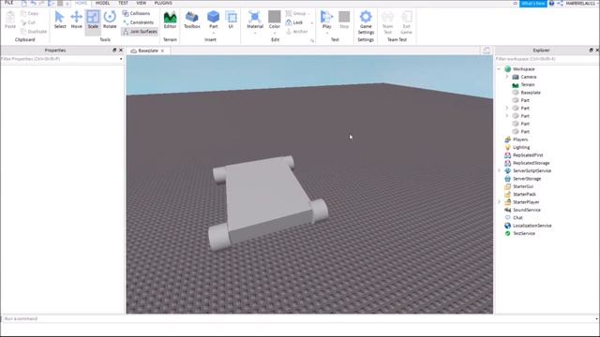Insert a new Part with the cube icon

[x=213, y=17]
